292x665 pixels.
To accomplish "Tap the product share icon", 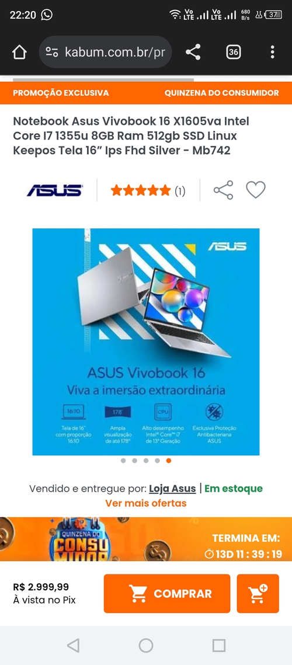I will (x=223, y=190).
